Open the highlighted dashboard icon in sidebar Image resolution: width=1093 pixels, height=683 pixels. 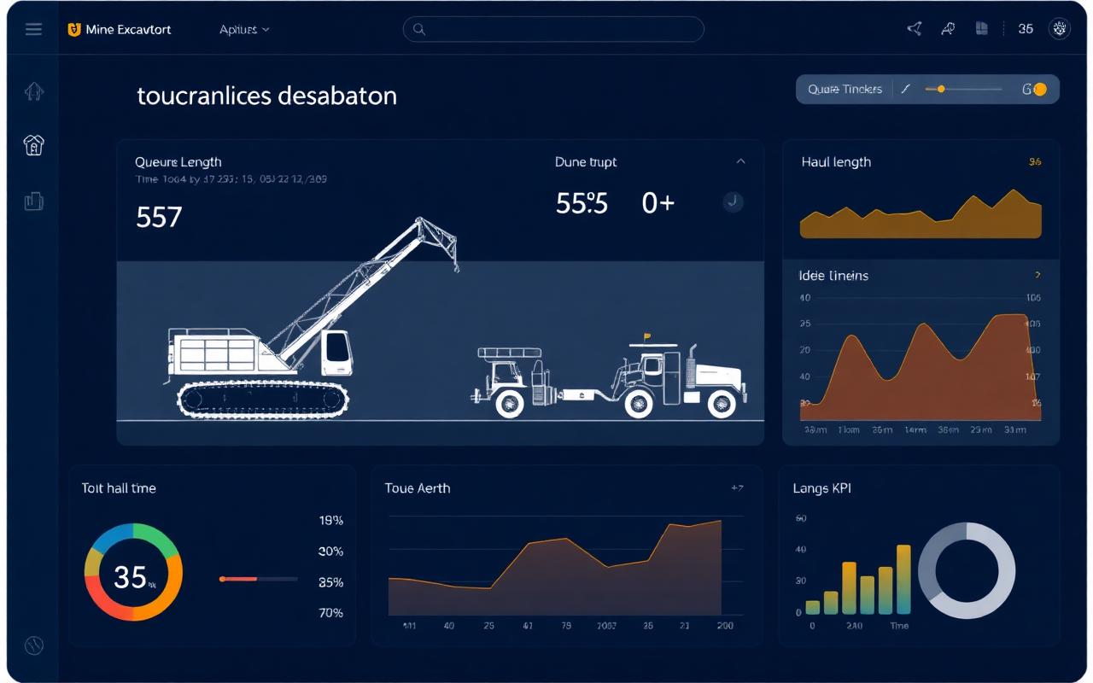point(33,146)
